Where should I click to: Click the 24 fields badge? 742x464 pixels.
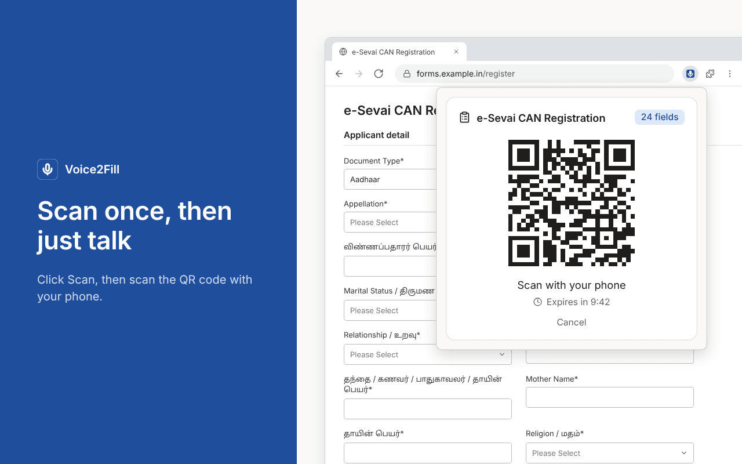(660, 117)
